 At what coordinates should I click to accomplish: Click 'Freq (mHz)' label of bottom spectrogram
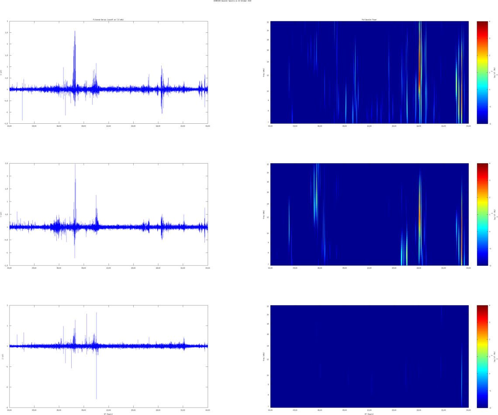263,356
